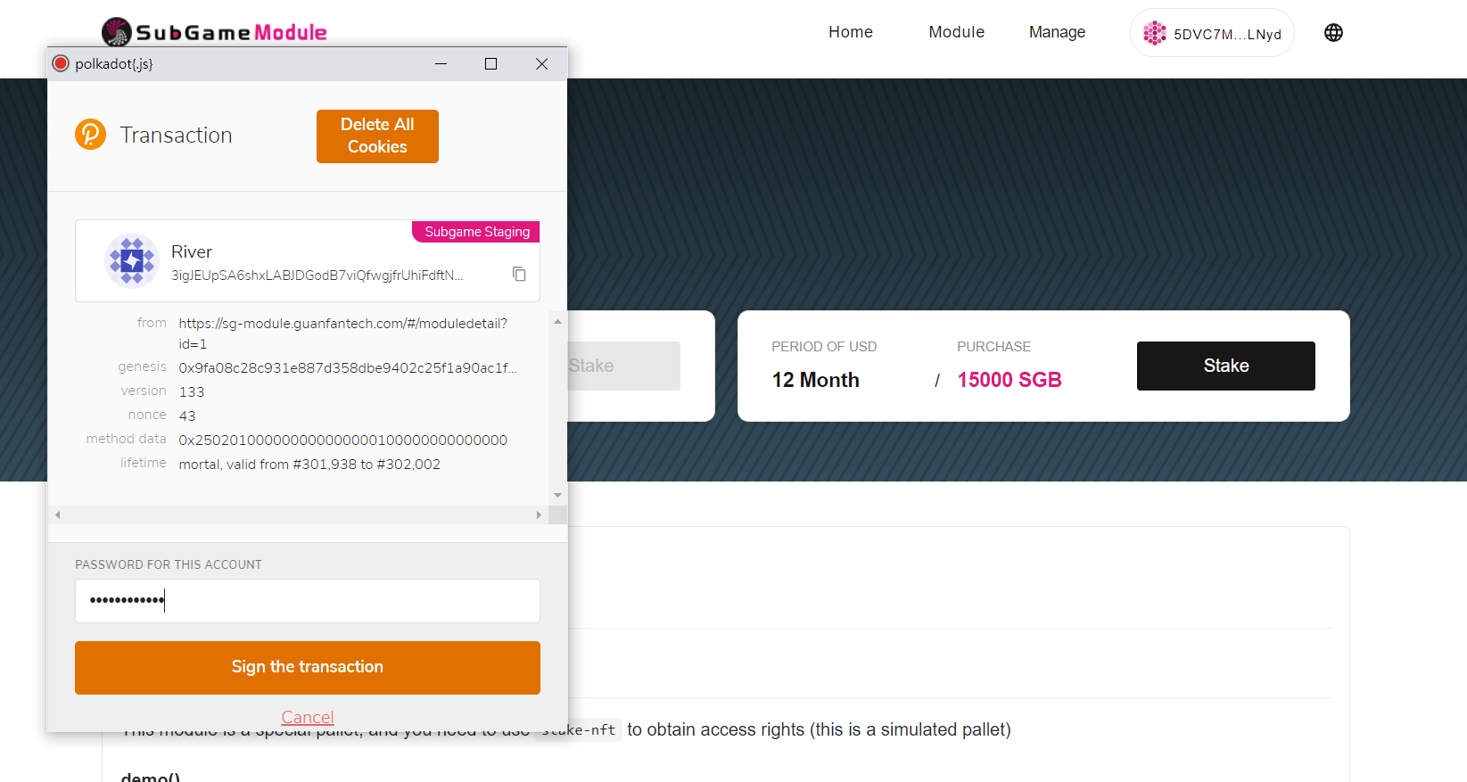Viewport: 1467px width, 782px height.
Task: Click the black Stake button for 12 Month
Action: [1225, 366]
